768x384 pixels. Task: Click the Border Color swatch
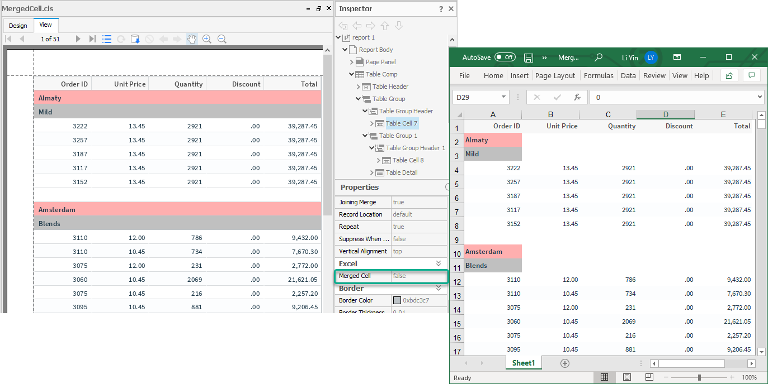397,300
